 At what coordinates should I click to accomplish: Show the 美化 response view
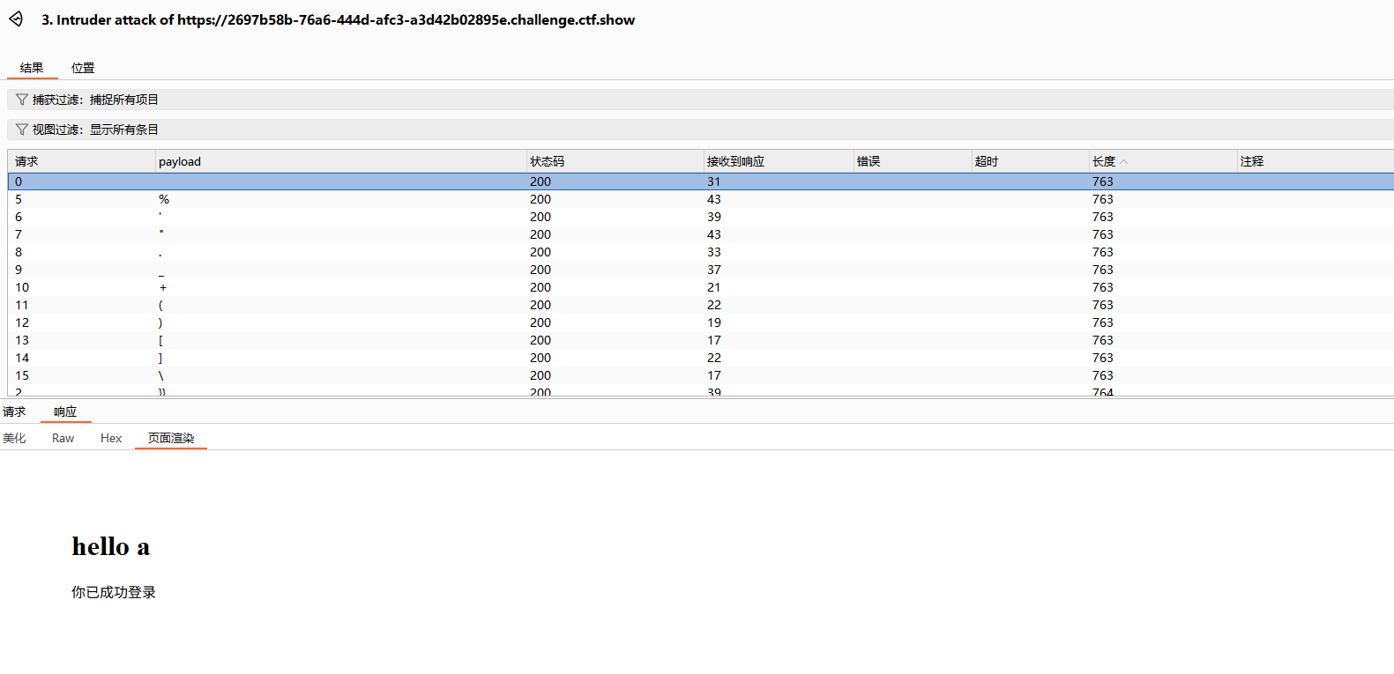pyautogui.click(x=14, y=438)
